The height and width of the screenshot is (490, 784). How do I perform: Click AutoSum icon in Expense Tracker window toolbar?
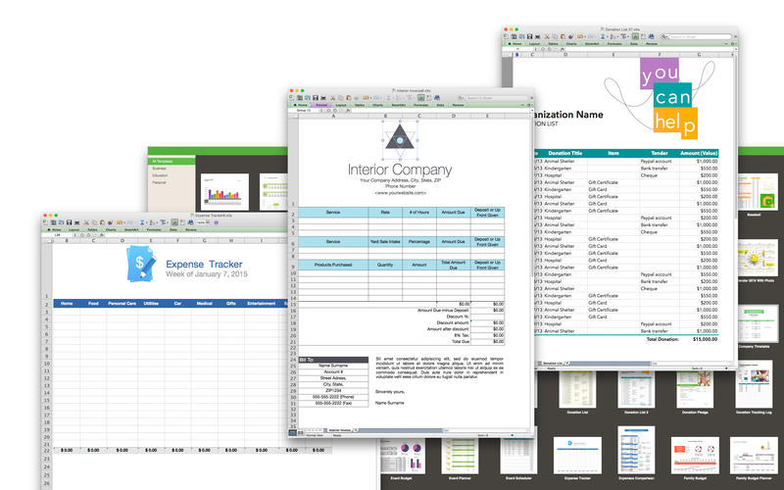[x=142, y=222]
